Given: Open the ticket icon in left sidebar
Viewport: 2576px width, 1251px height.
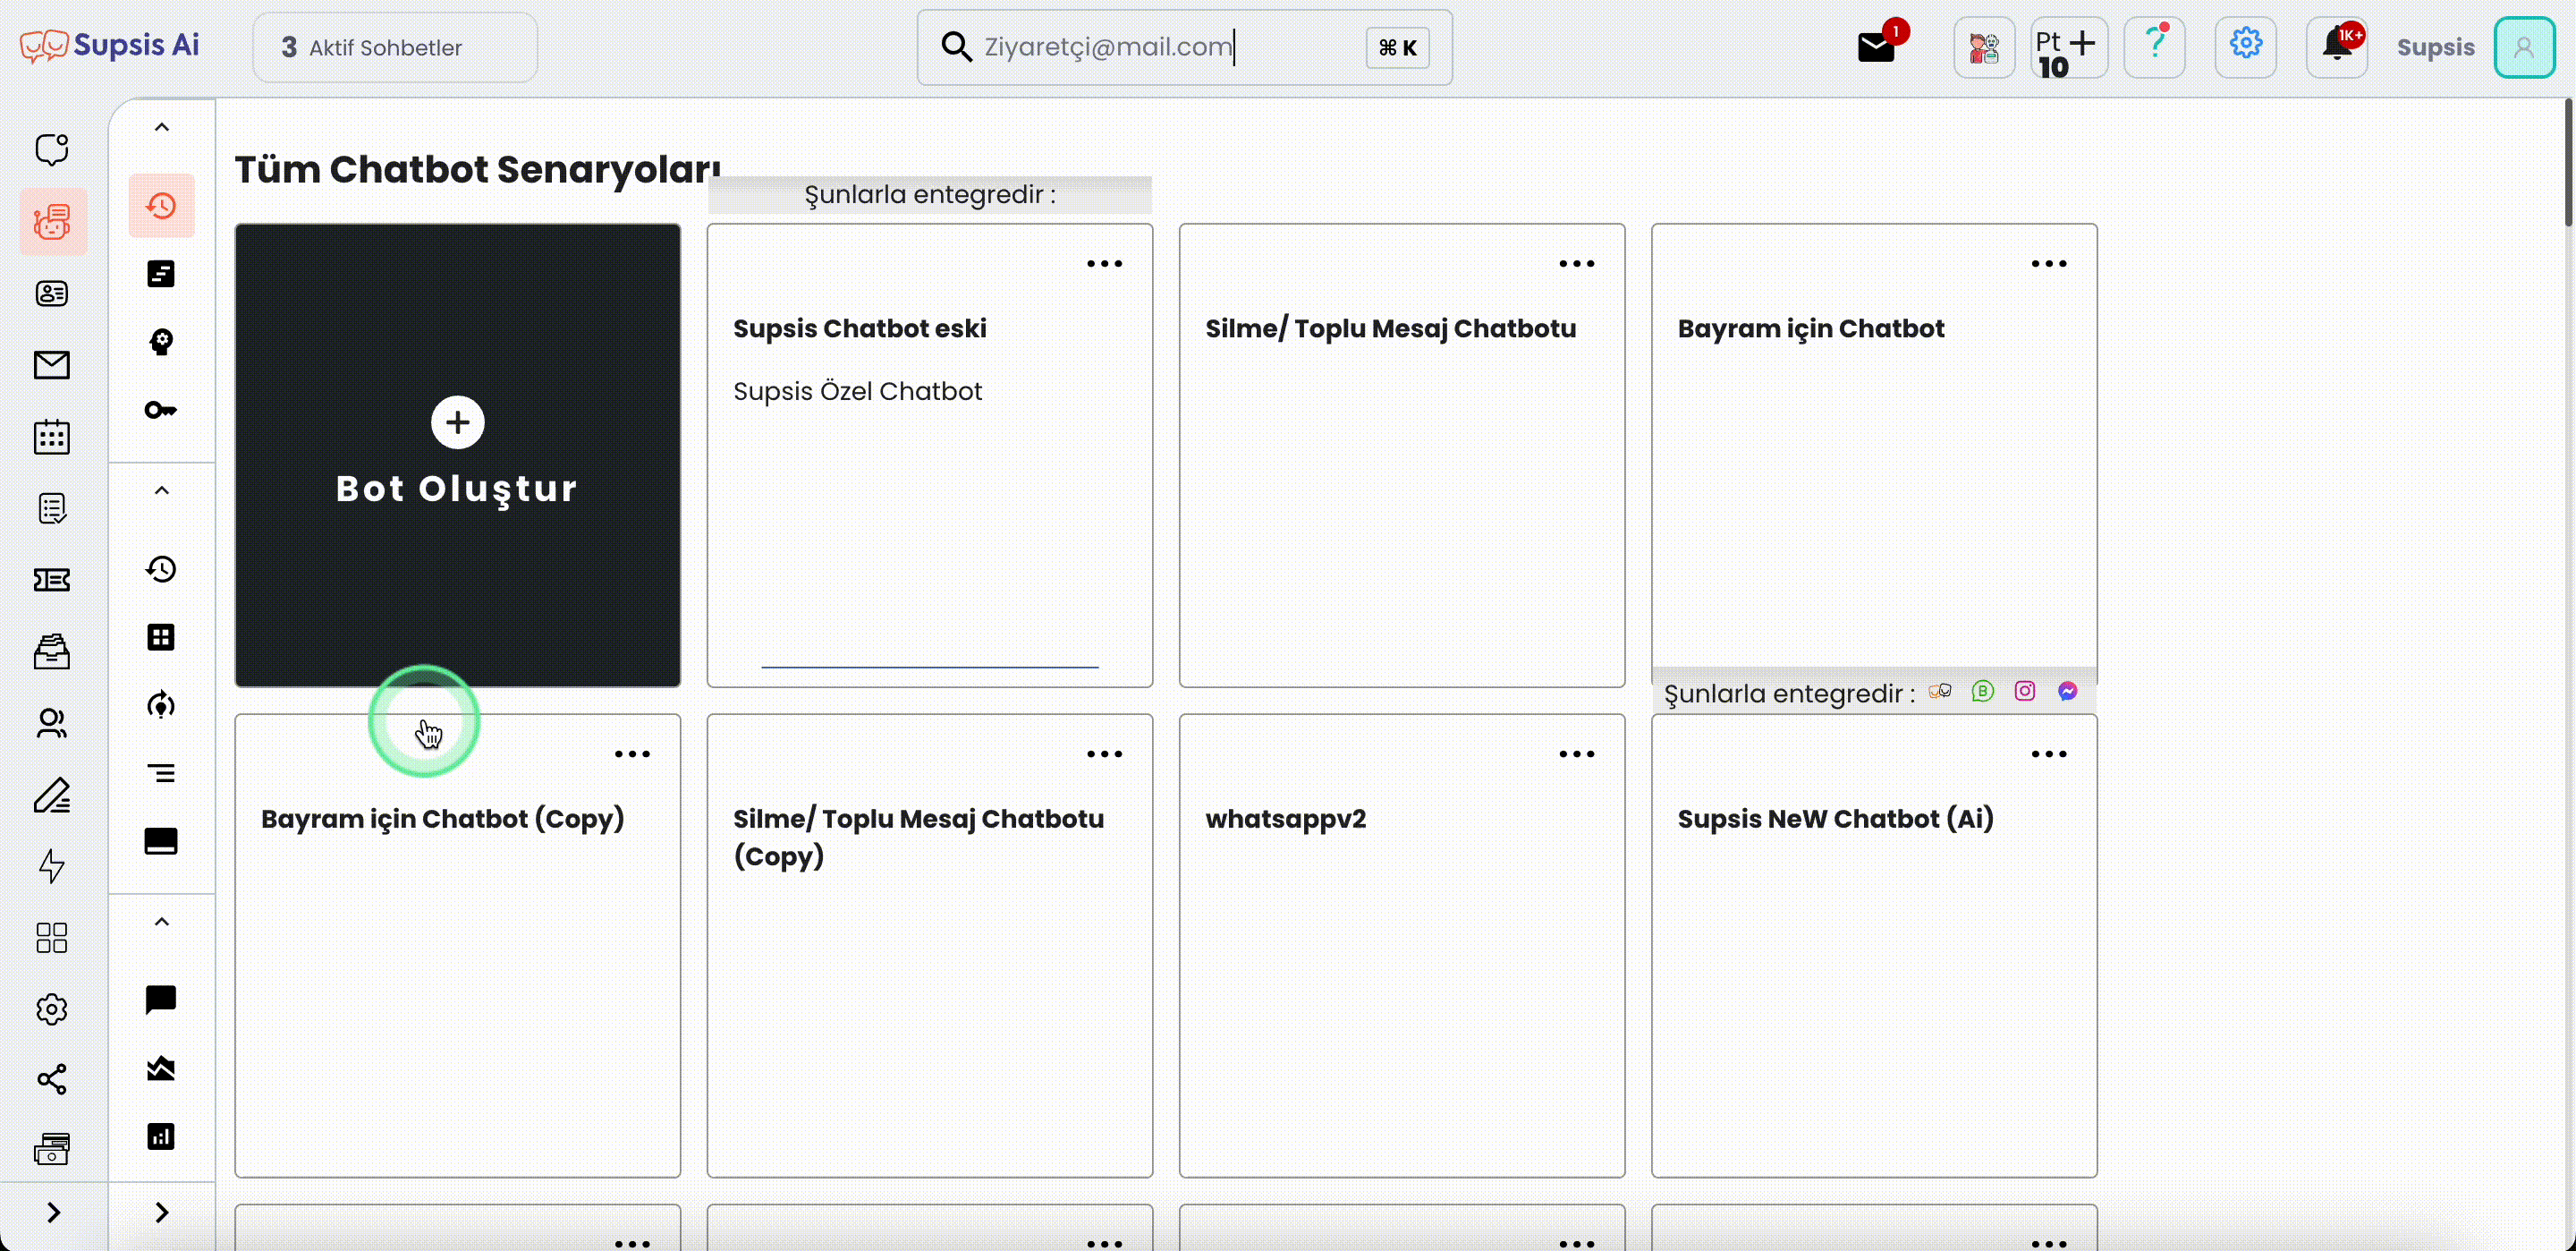Looking at the screenshot, I should [x=52, y=580].
